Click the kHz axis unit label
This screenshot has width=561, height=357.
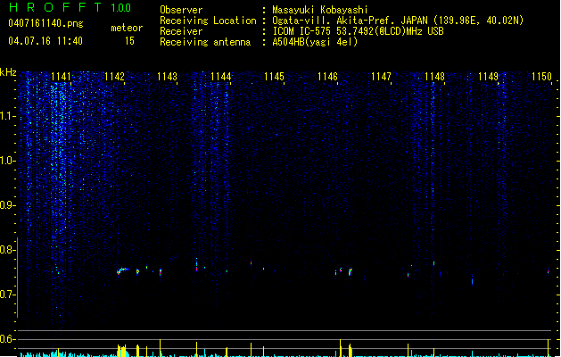click(x=8, y=72)
